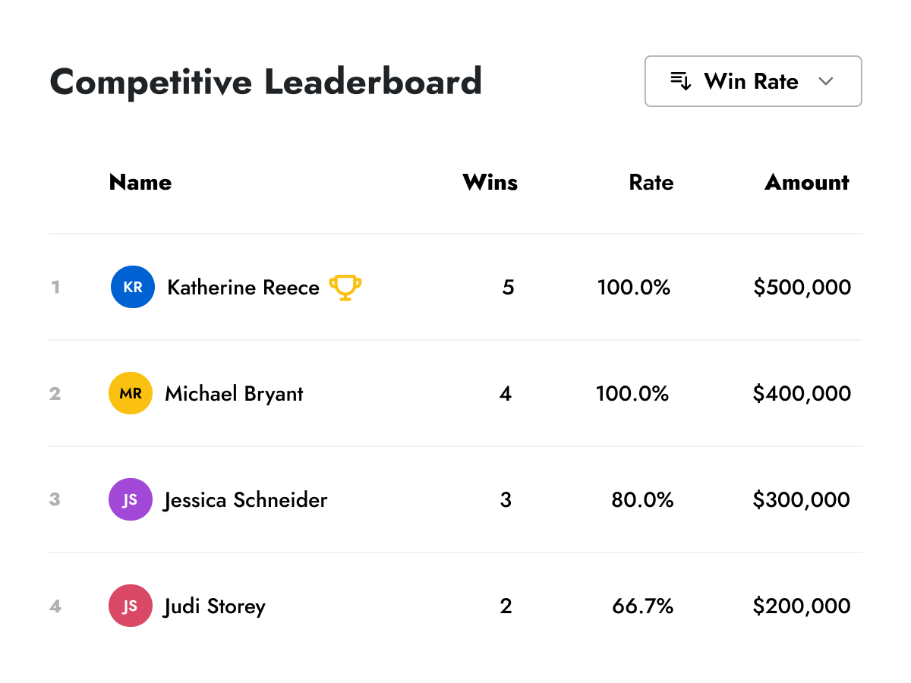Click the red JS avatar for Judi Storey
911x683 pixels.
pyautogui.click(x=131, y=606)
